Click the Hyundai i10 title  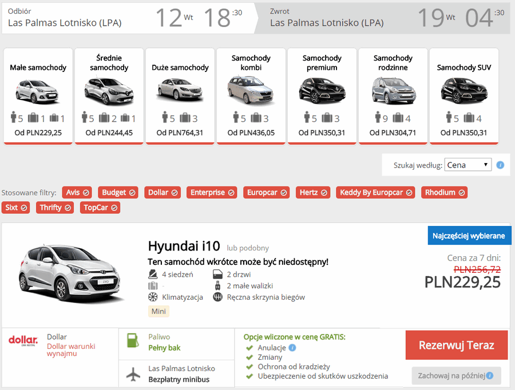click(184, 246)
